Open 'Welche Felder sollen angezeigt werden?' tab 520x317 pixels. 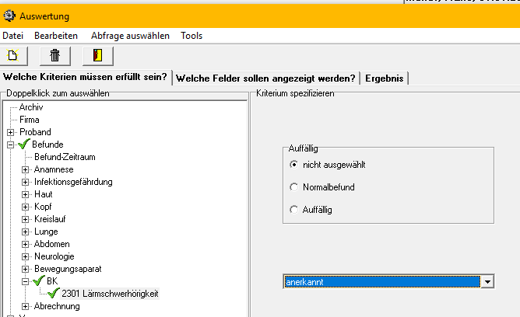point(266,78)
